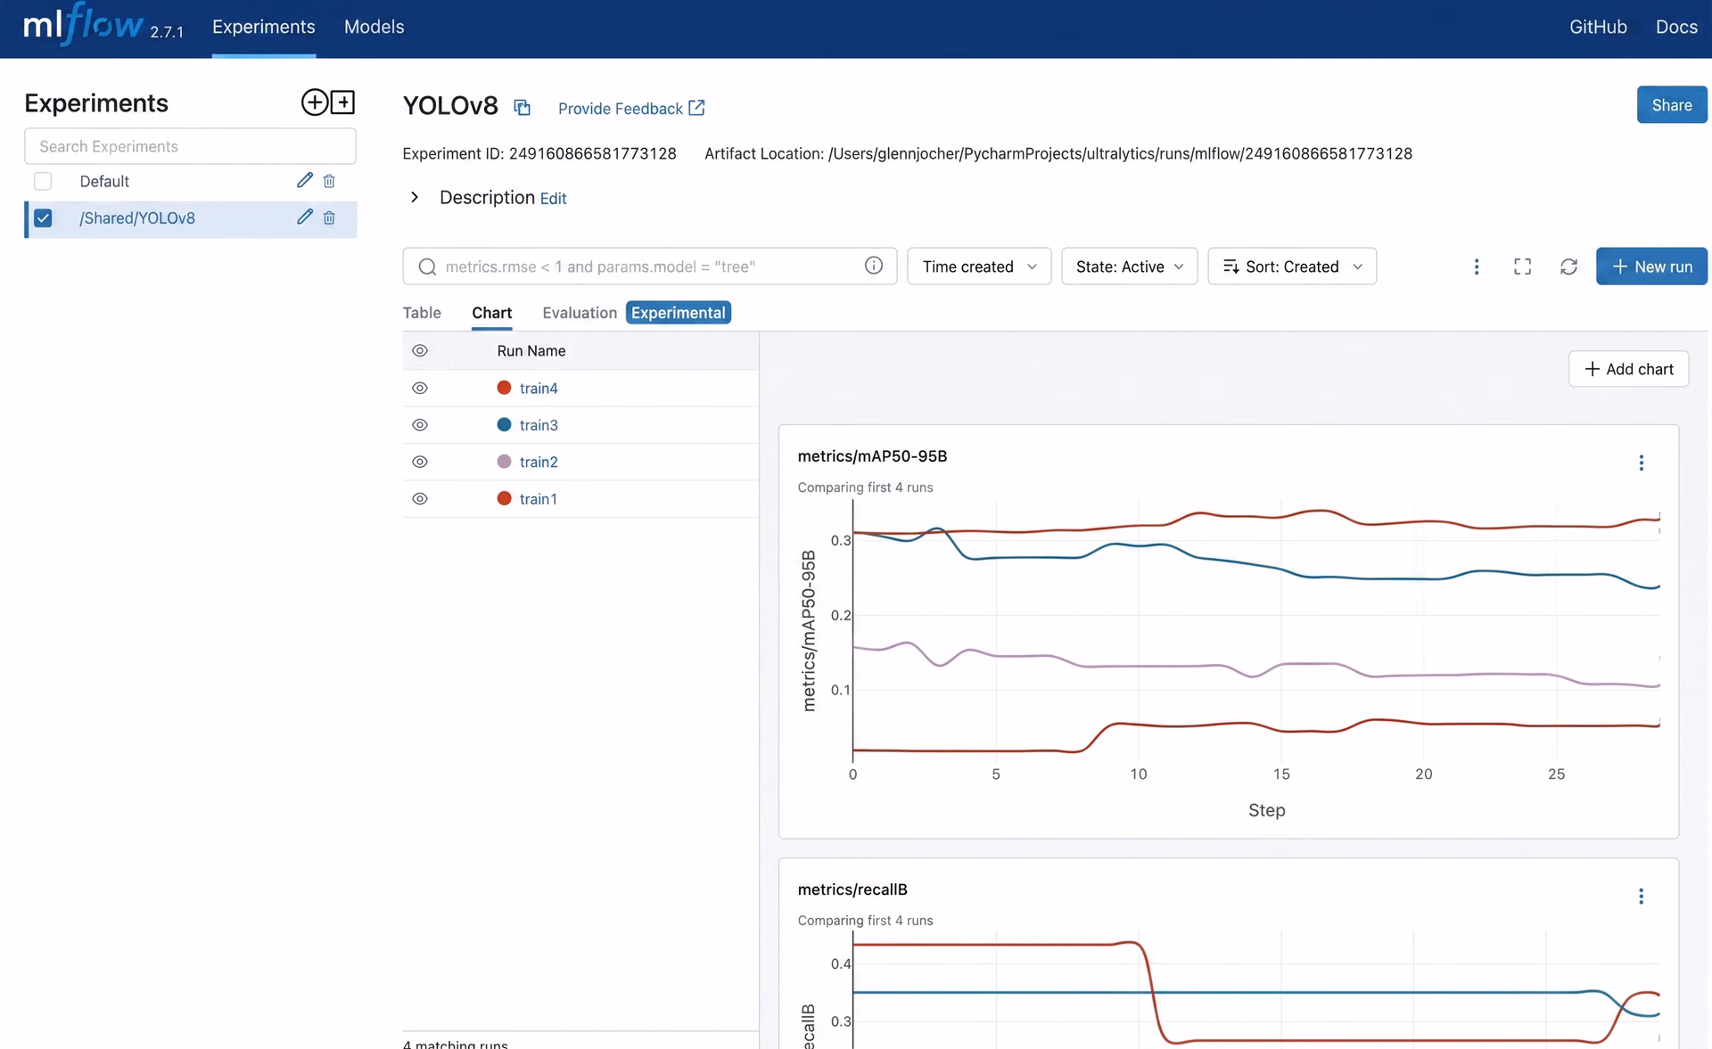Go to the Experiments top navigation tab
The image size is (1712, 1049).
(x=264, y=27)
